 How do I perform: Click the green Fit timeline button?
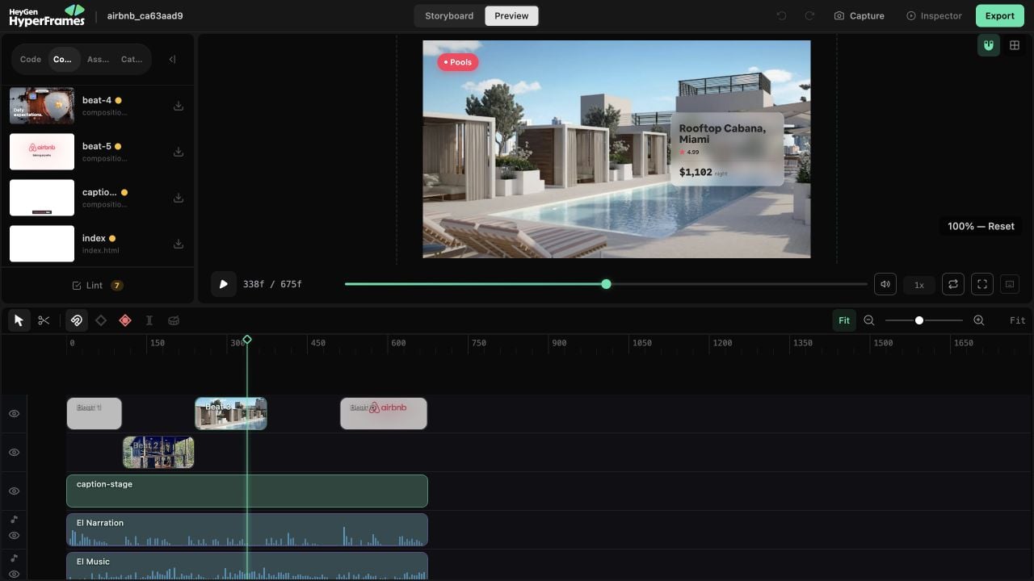pos(844,320)
